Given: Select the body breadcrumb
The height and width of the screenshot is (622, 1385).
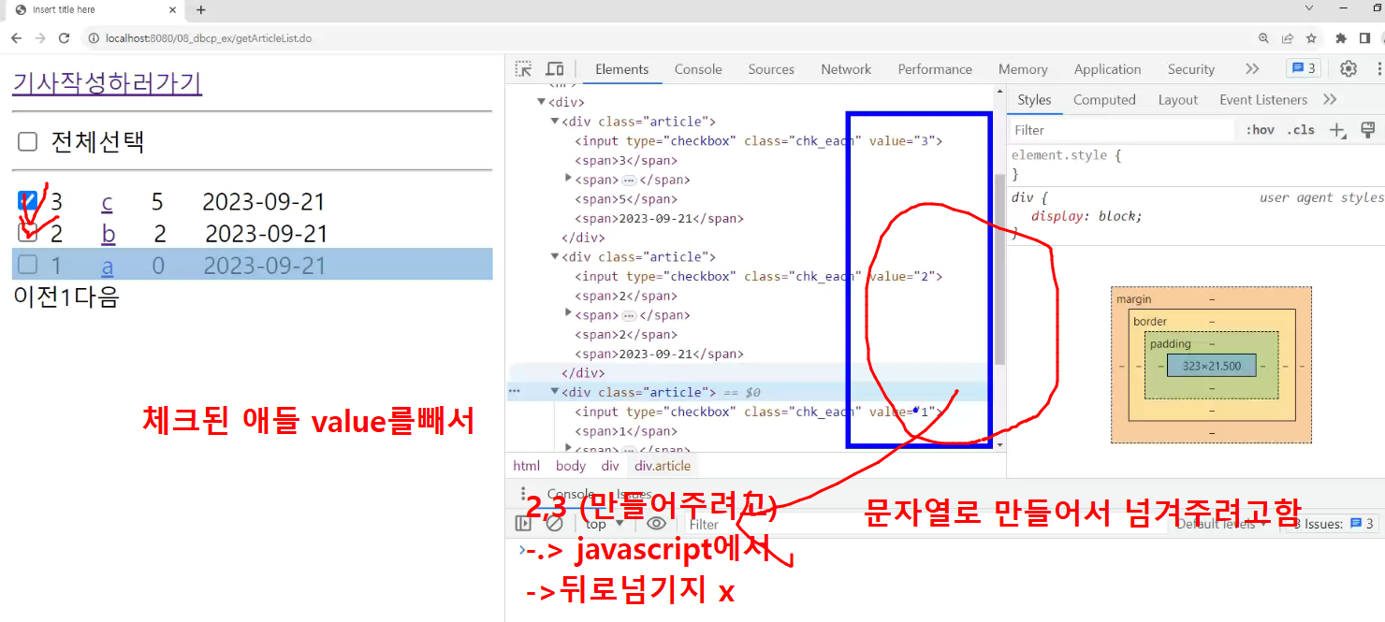Looking at the screenshot, I should [x=570, y=466].
